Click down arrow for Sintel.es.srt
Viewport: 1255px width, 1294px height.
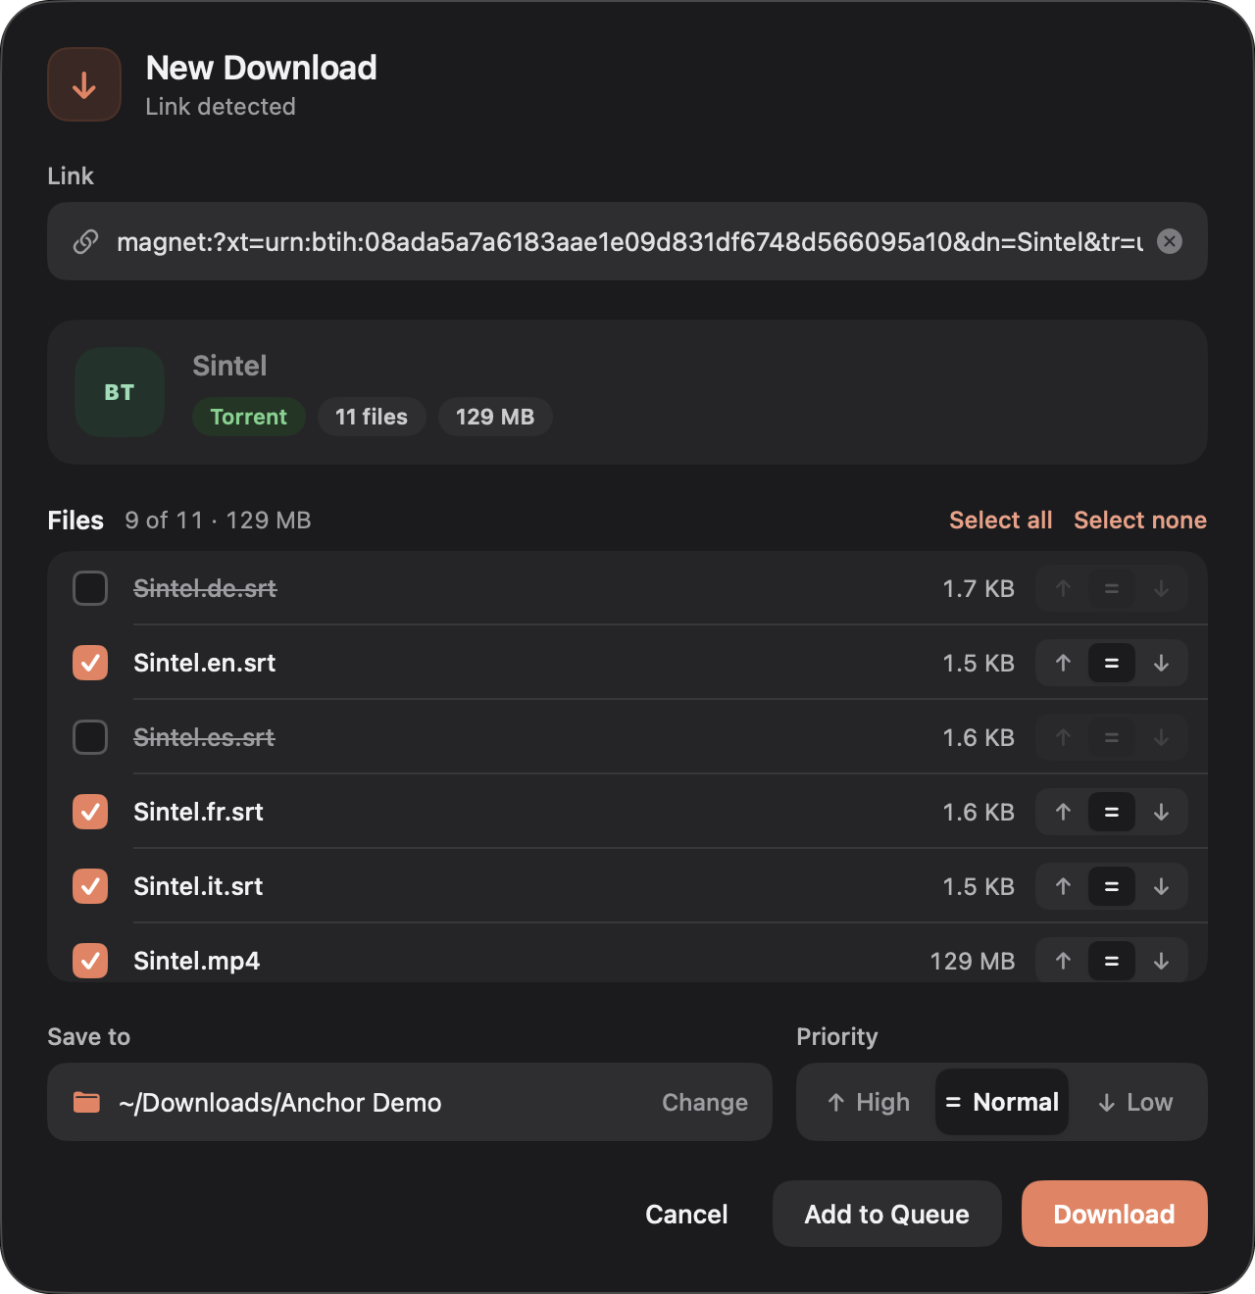tap(1161, 737)
